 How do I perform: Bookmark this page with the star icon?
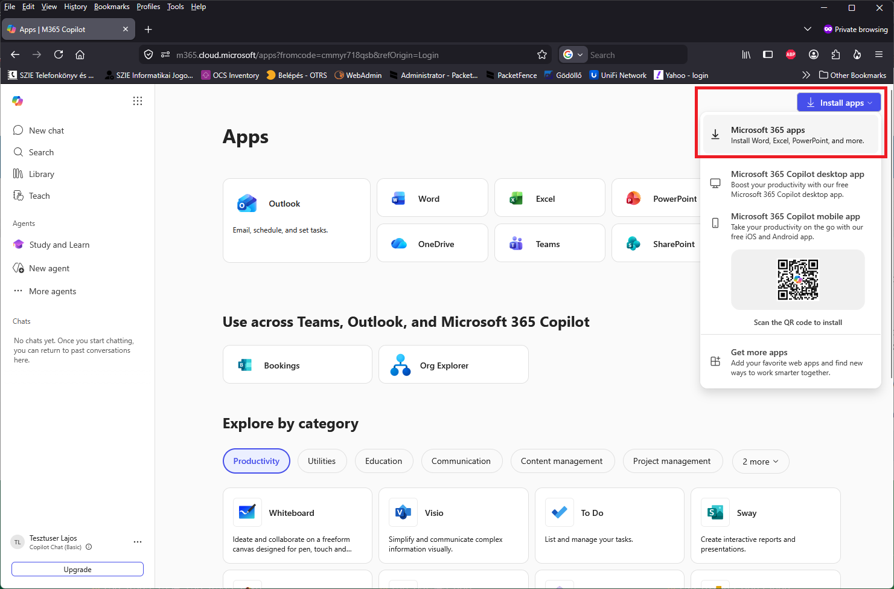coord(542,54)
